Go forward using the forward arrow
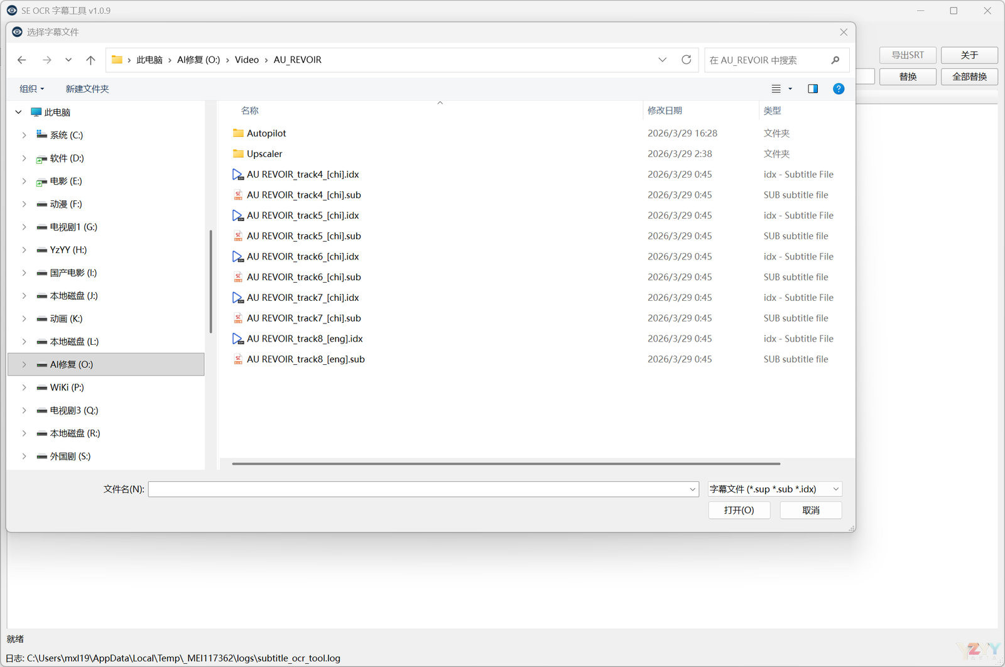Screen dimensions: 1005x667 tap(46, 60)
